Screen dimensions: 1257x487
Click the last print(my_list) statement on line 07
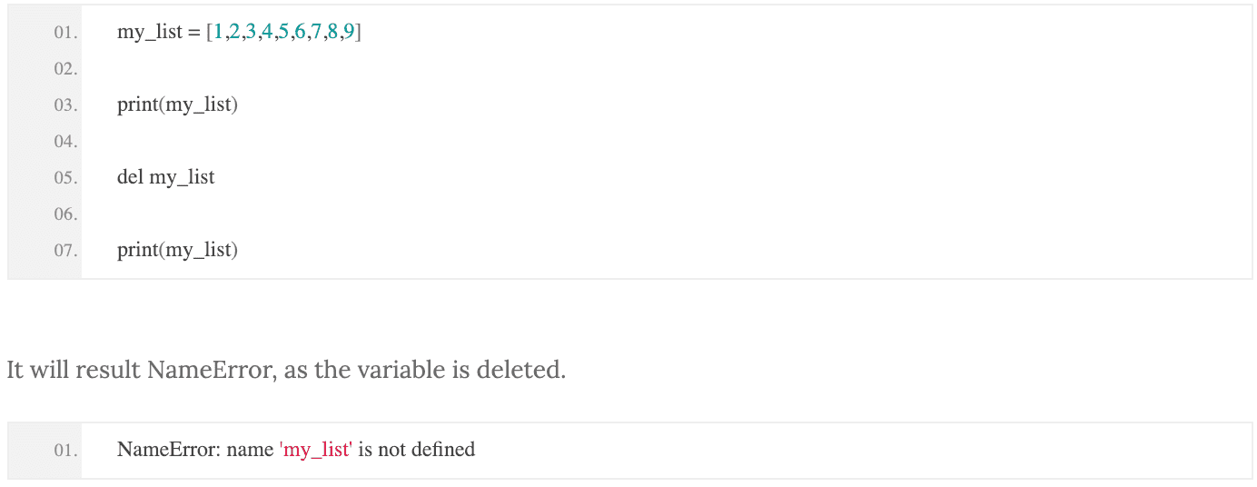click(177, 251)
